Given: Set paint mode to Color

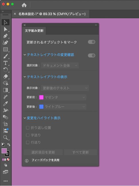Looking at the screenshot, I should (3, 160).
